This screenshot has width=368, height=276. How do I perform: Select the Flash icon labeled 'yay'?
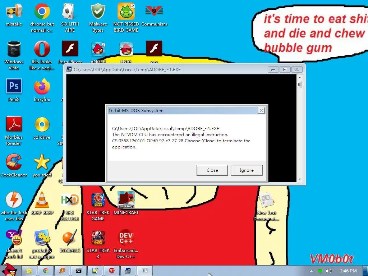[154, 49]
